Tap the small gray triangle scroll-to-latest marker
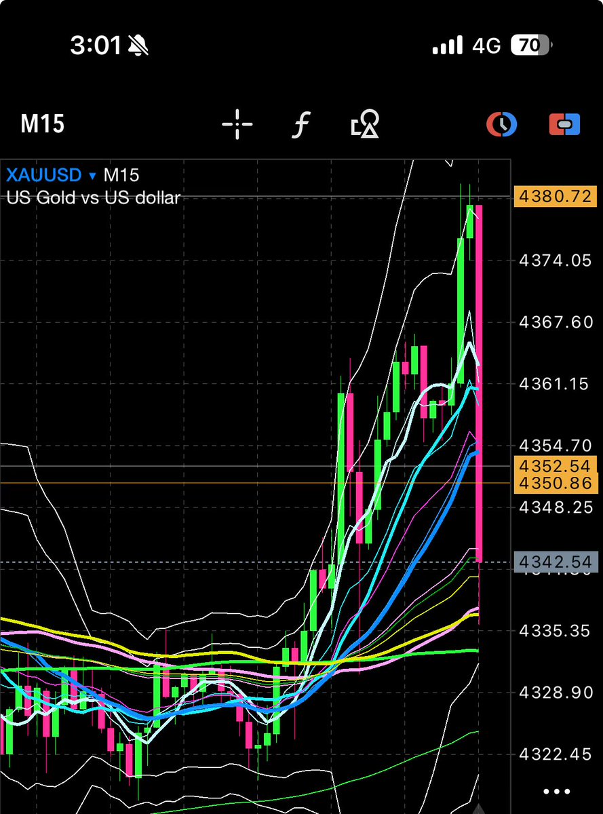The width and height of the screenshot is (603, 814). click(x=479, y=808)
